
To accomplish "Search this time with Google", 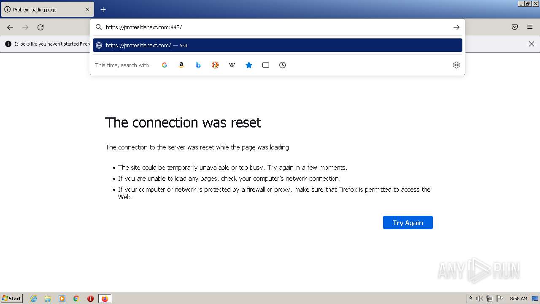I will [165, 65].
